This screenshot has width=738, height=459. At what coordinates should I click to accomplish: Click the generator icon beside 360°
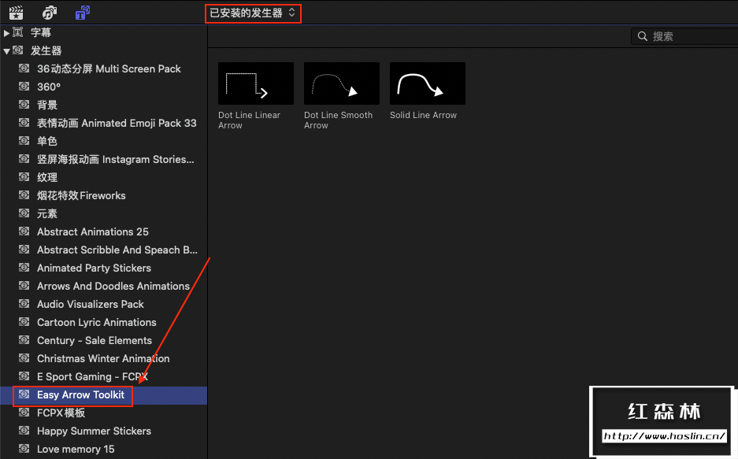(24, 87)
